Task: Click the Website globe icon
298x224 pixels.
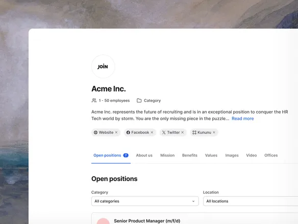Action: (95, 132)
